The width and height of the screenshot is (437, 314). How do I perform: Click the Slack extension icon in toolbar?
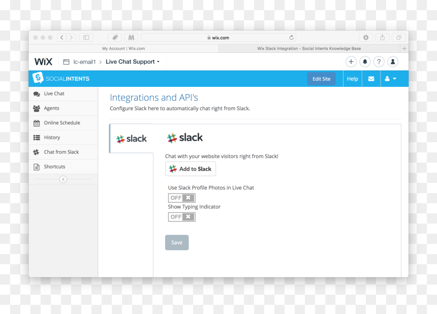pos(115,37)
